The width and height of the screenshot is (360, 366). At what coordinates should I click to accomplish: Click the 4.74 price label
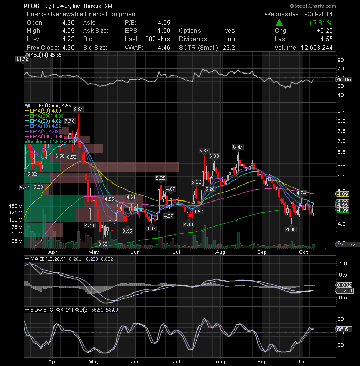point(301,193)
